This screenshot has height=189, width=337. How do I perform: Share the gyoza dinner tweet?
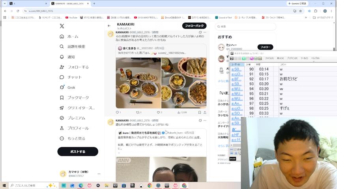point(205,112)
